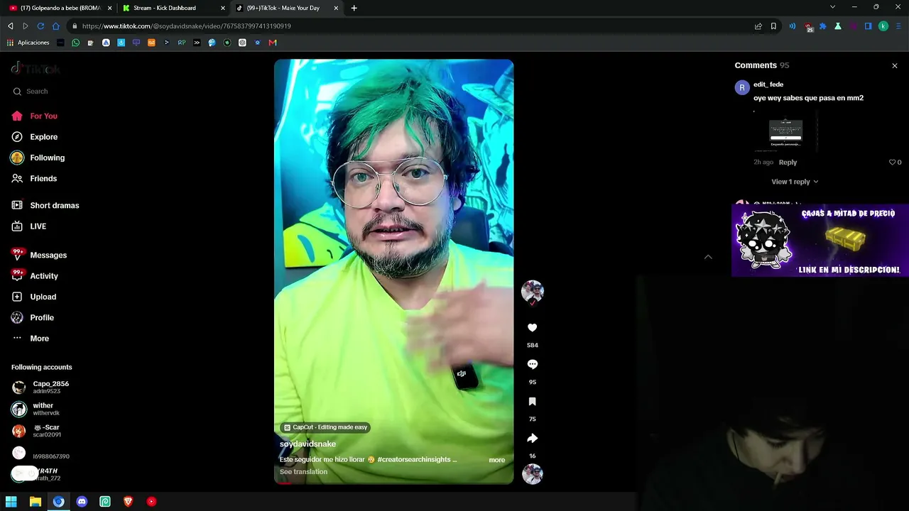Screen dimensions: 909x511
Task: Open the browser main menu
Action: (898, 26)
